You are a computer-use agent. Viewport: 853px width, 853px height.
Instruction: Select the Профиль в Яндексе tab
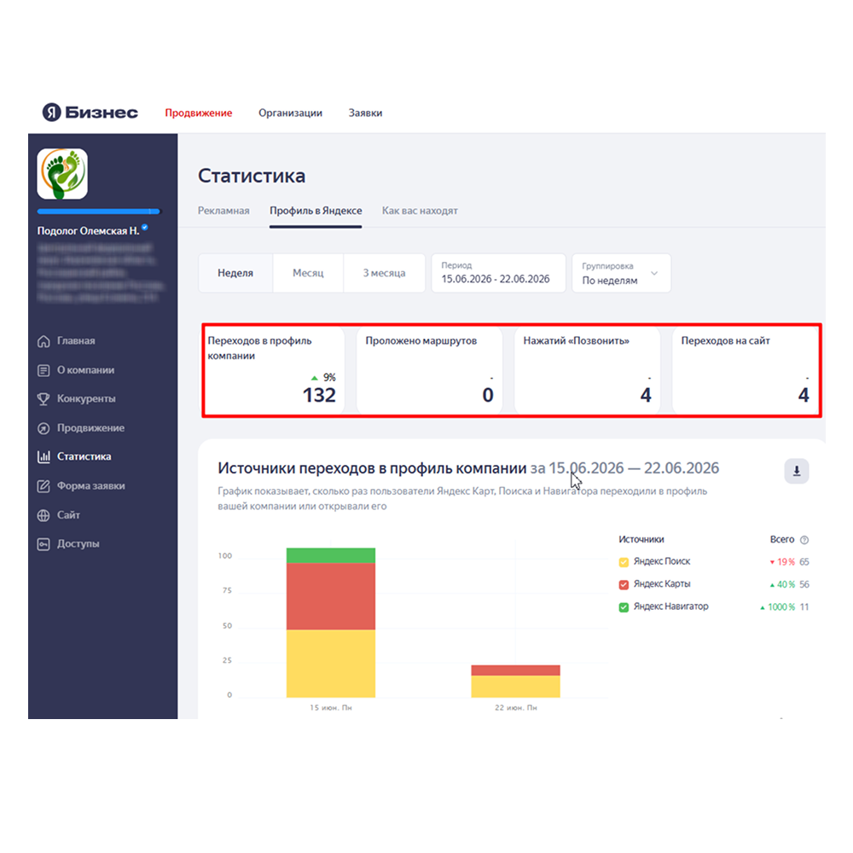point(316,211)
